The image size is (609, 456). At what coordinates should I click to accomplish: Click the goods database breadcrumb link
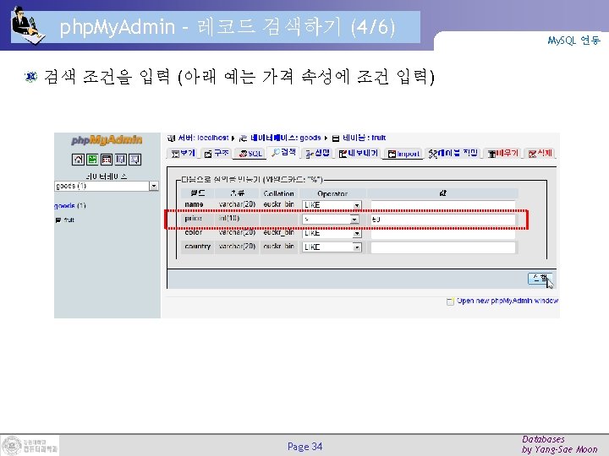click(x=286, y=138)
